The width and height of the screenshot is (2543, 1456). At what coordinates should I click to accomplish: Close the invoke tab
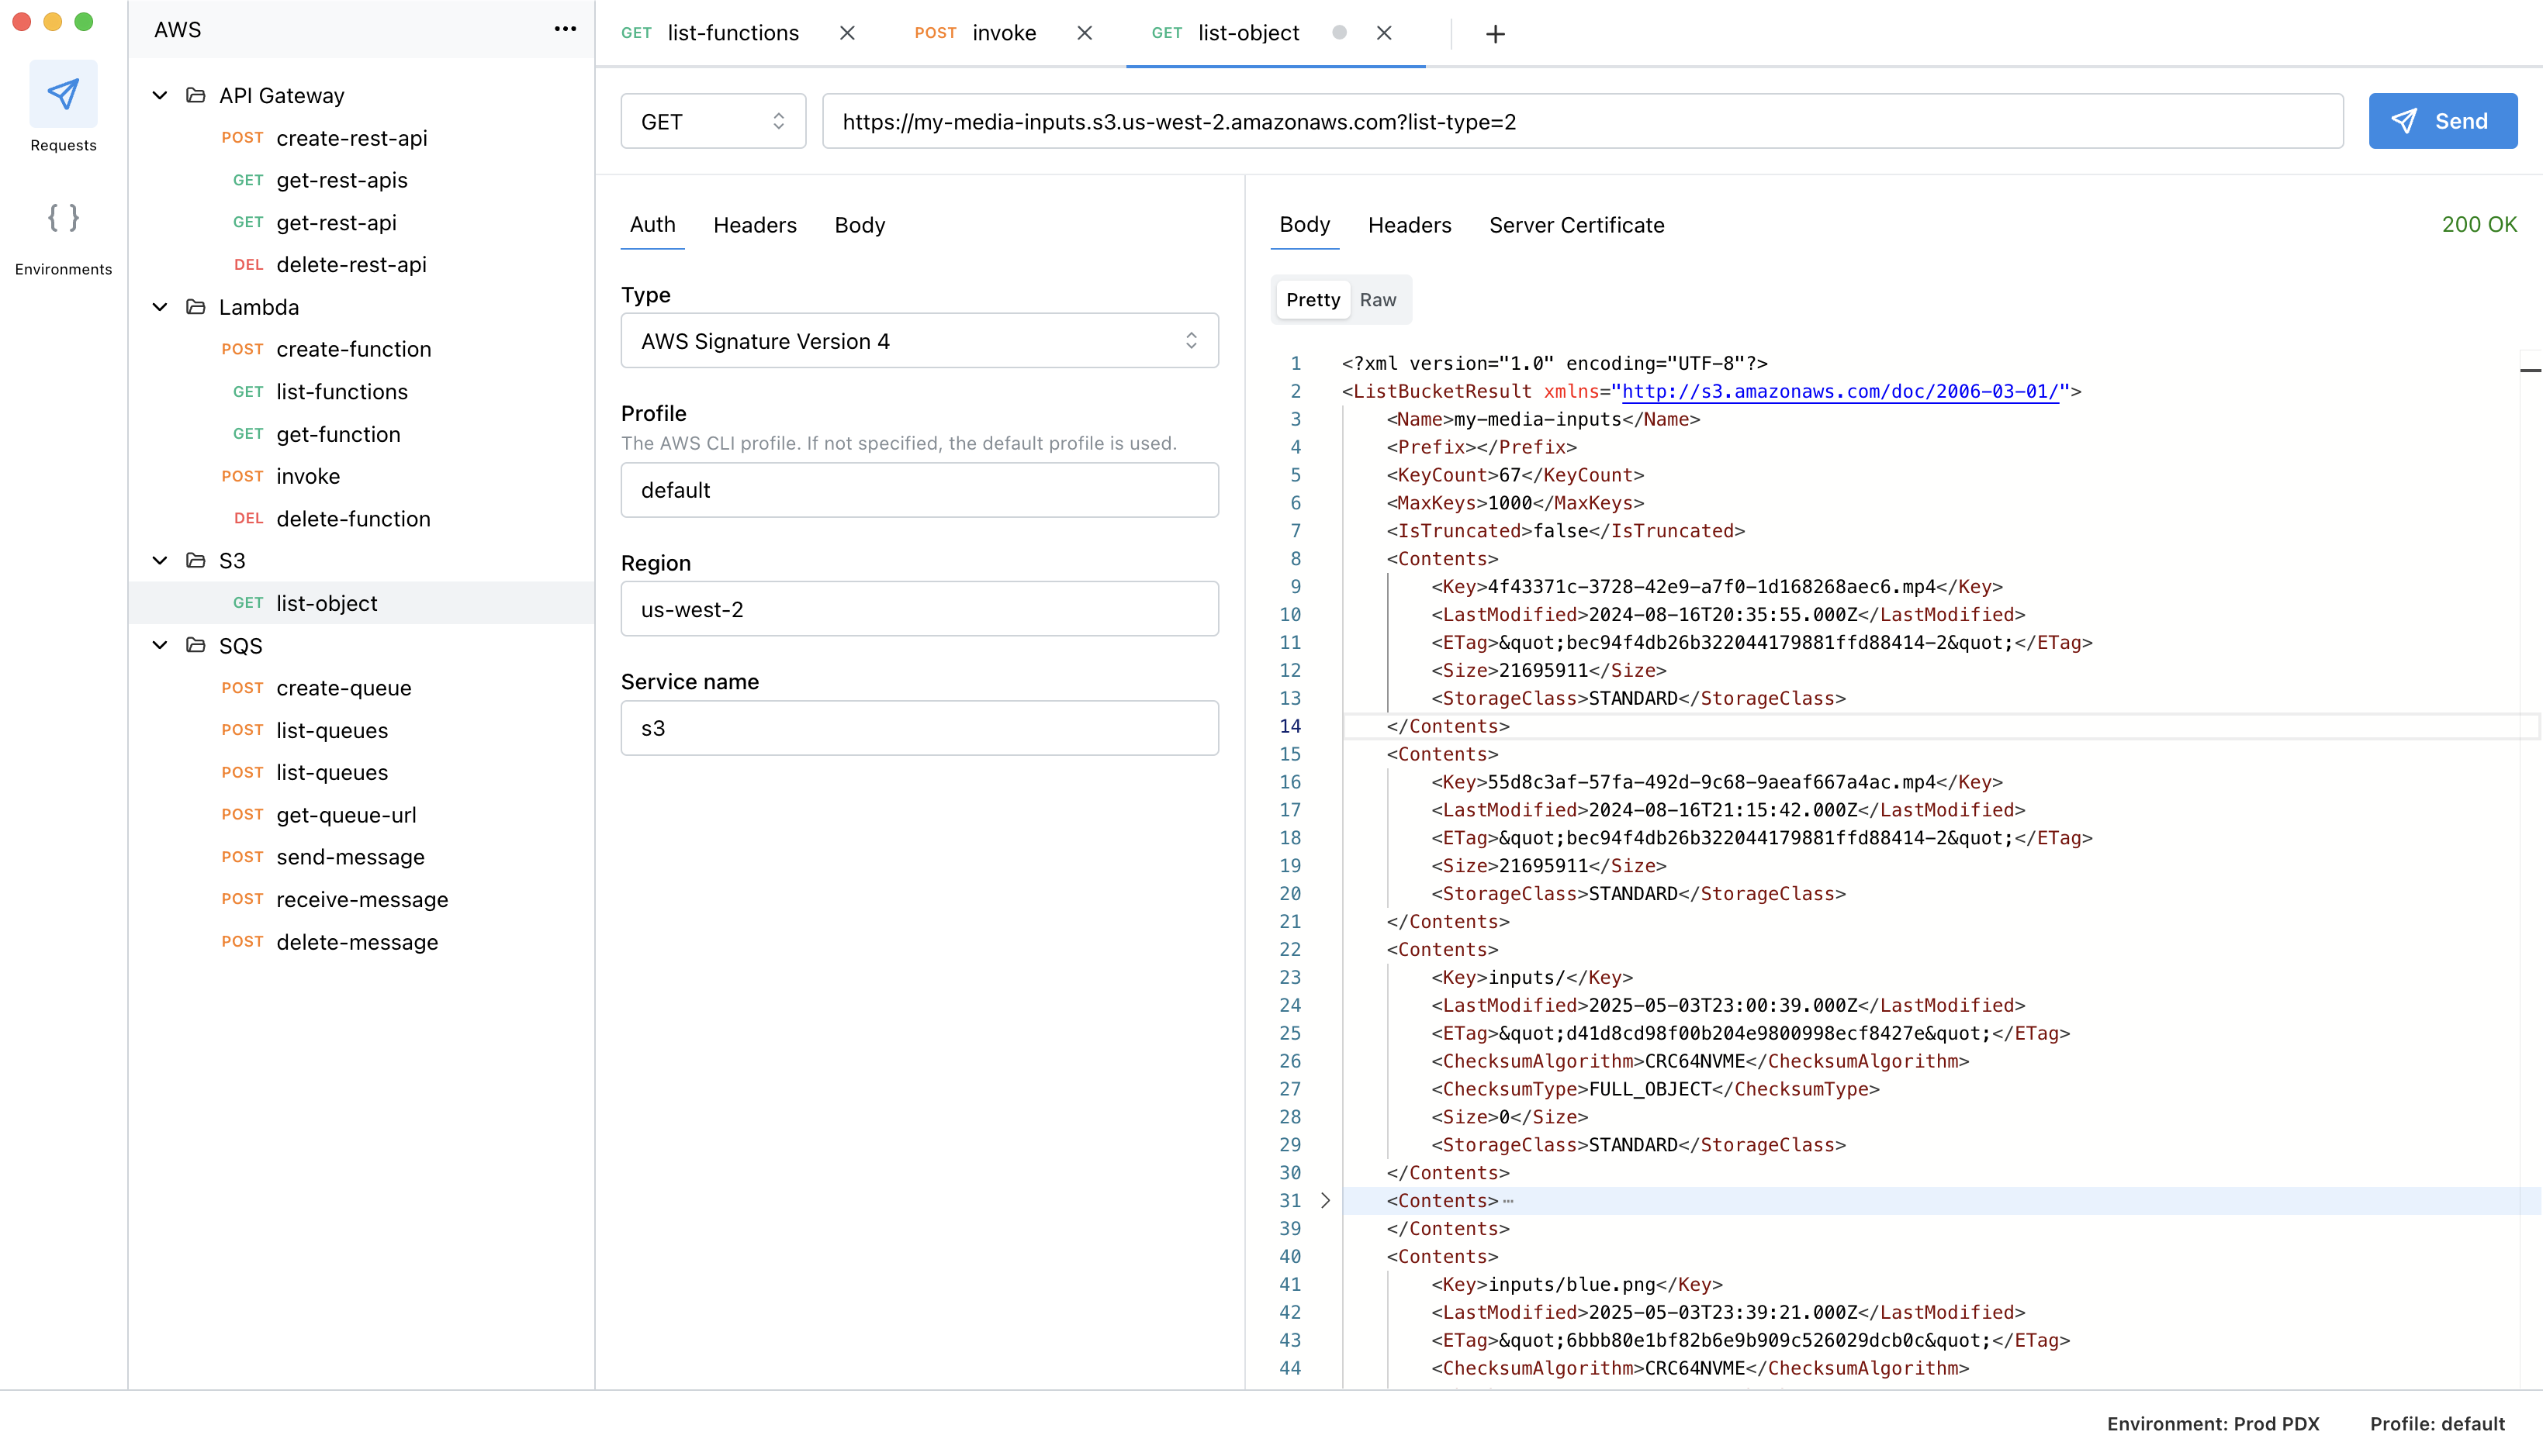click(1085, 33)
